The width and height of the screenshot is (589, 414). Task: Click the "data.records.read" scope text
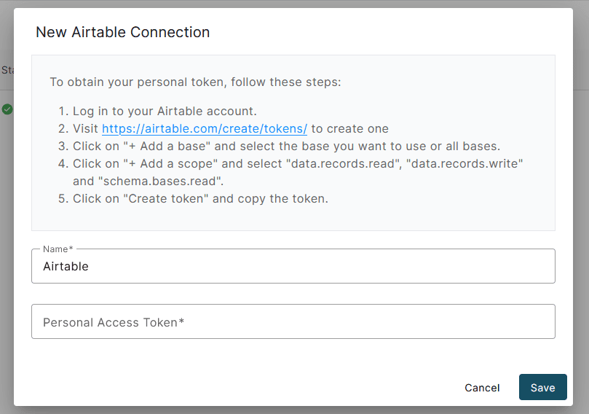point(344,163)
